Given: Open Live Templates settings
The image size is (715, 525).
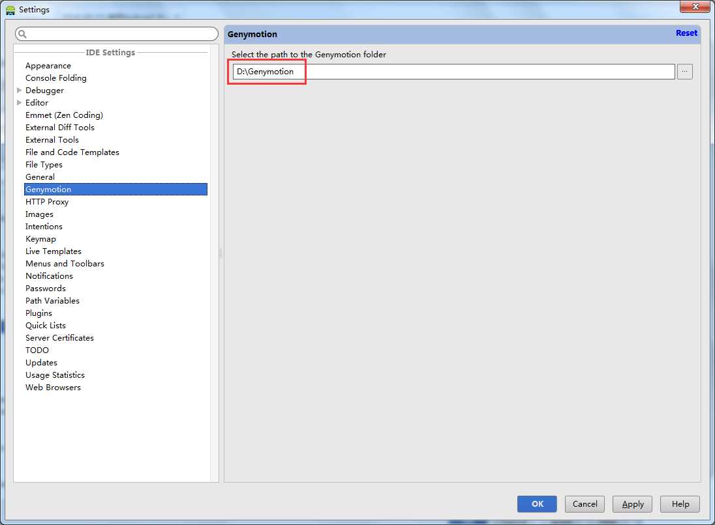Looking at the screenshot, I should (53, 251).
